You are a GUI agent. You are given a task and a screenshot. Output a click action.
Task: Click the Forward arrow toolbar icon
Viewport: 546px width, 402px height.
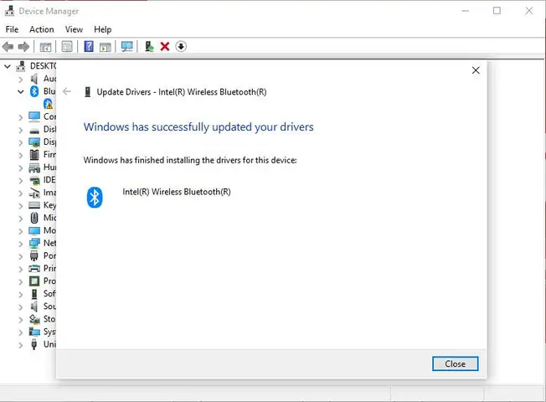pyautogui.click(x=23, y=46)
